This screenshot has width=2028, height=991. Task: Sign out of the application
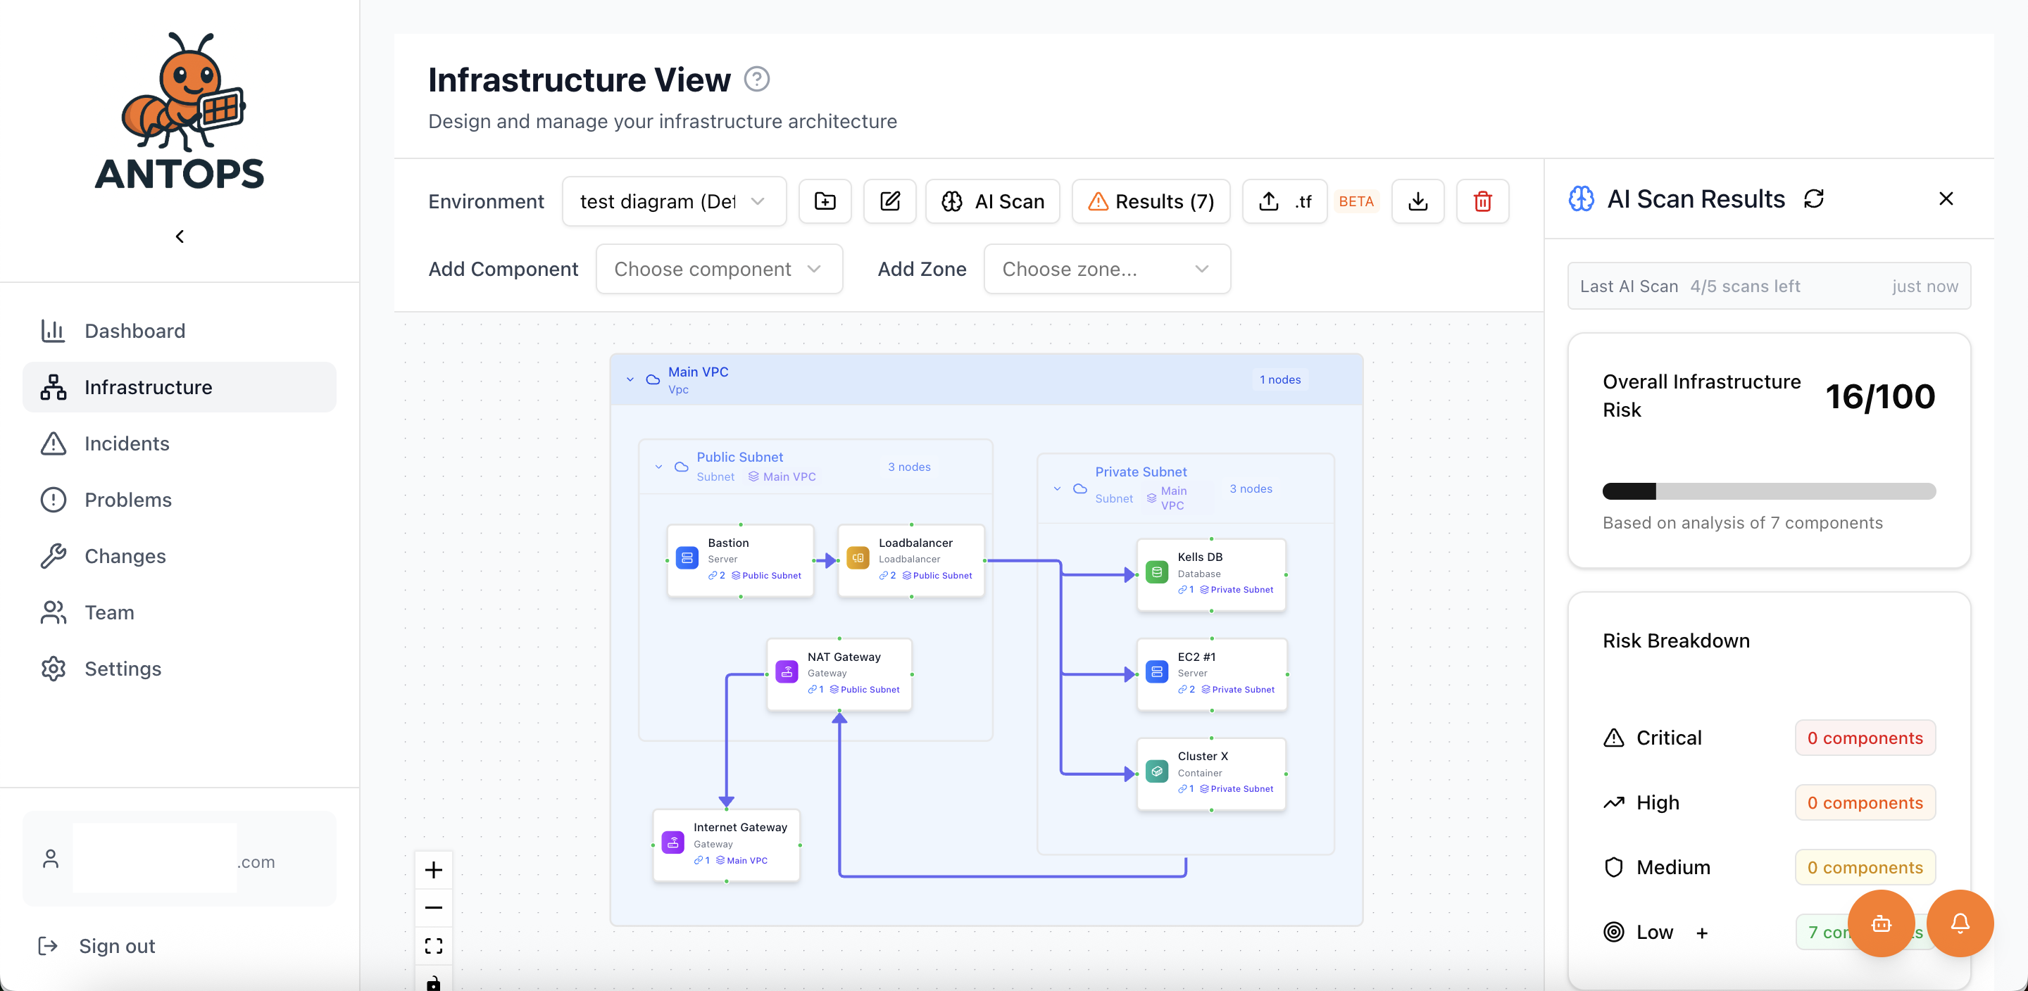coord(118,945)
